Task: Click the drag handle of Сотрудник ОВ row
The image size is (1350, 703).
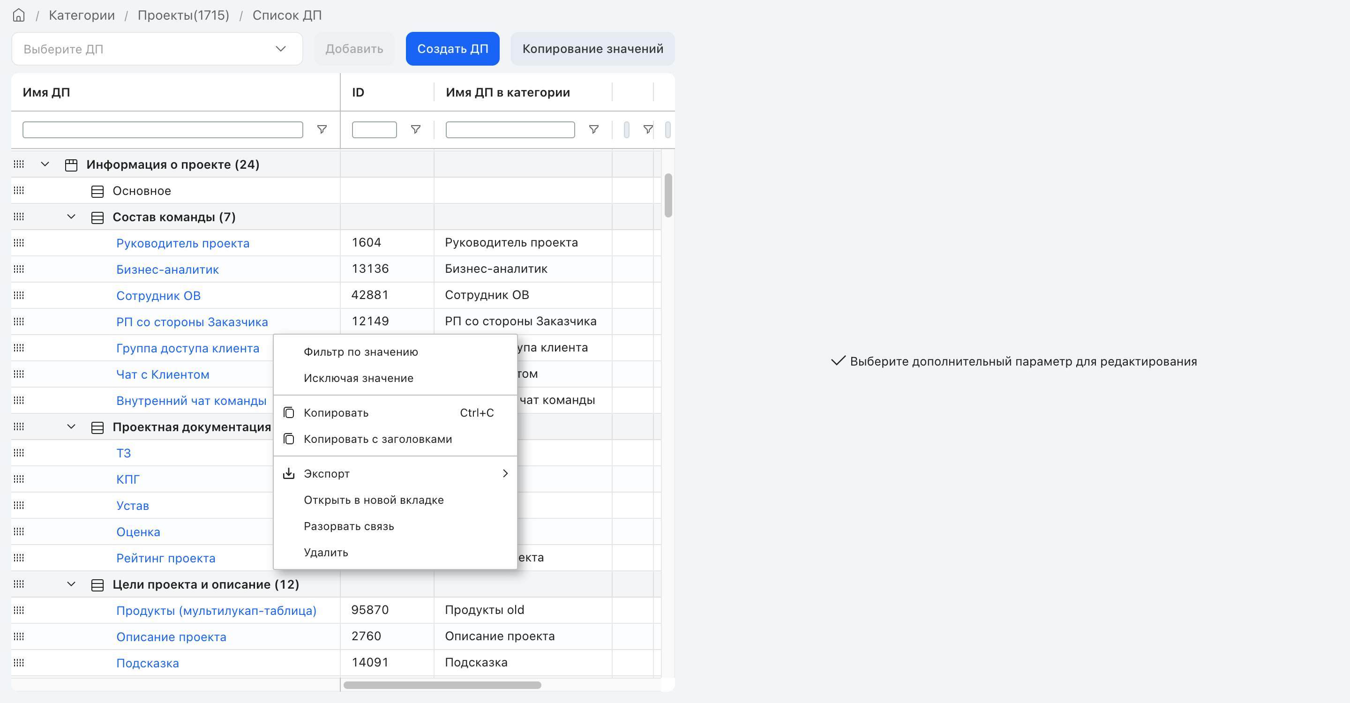Action: [19, 295]
